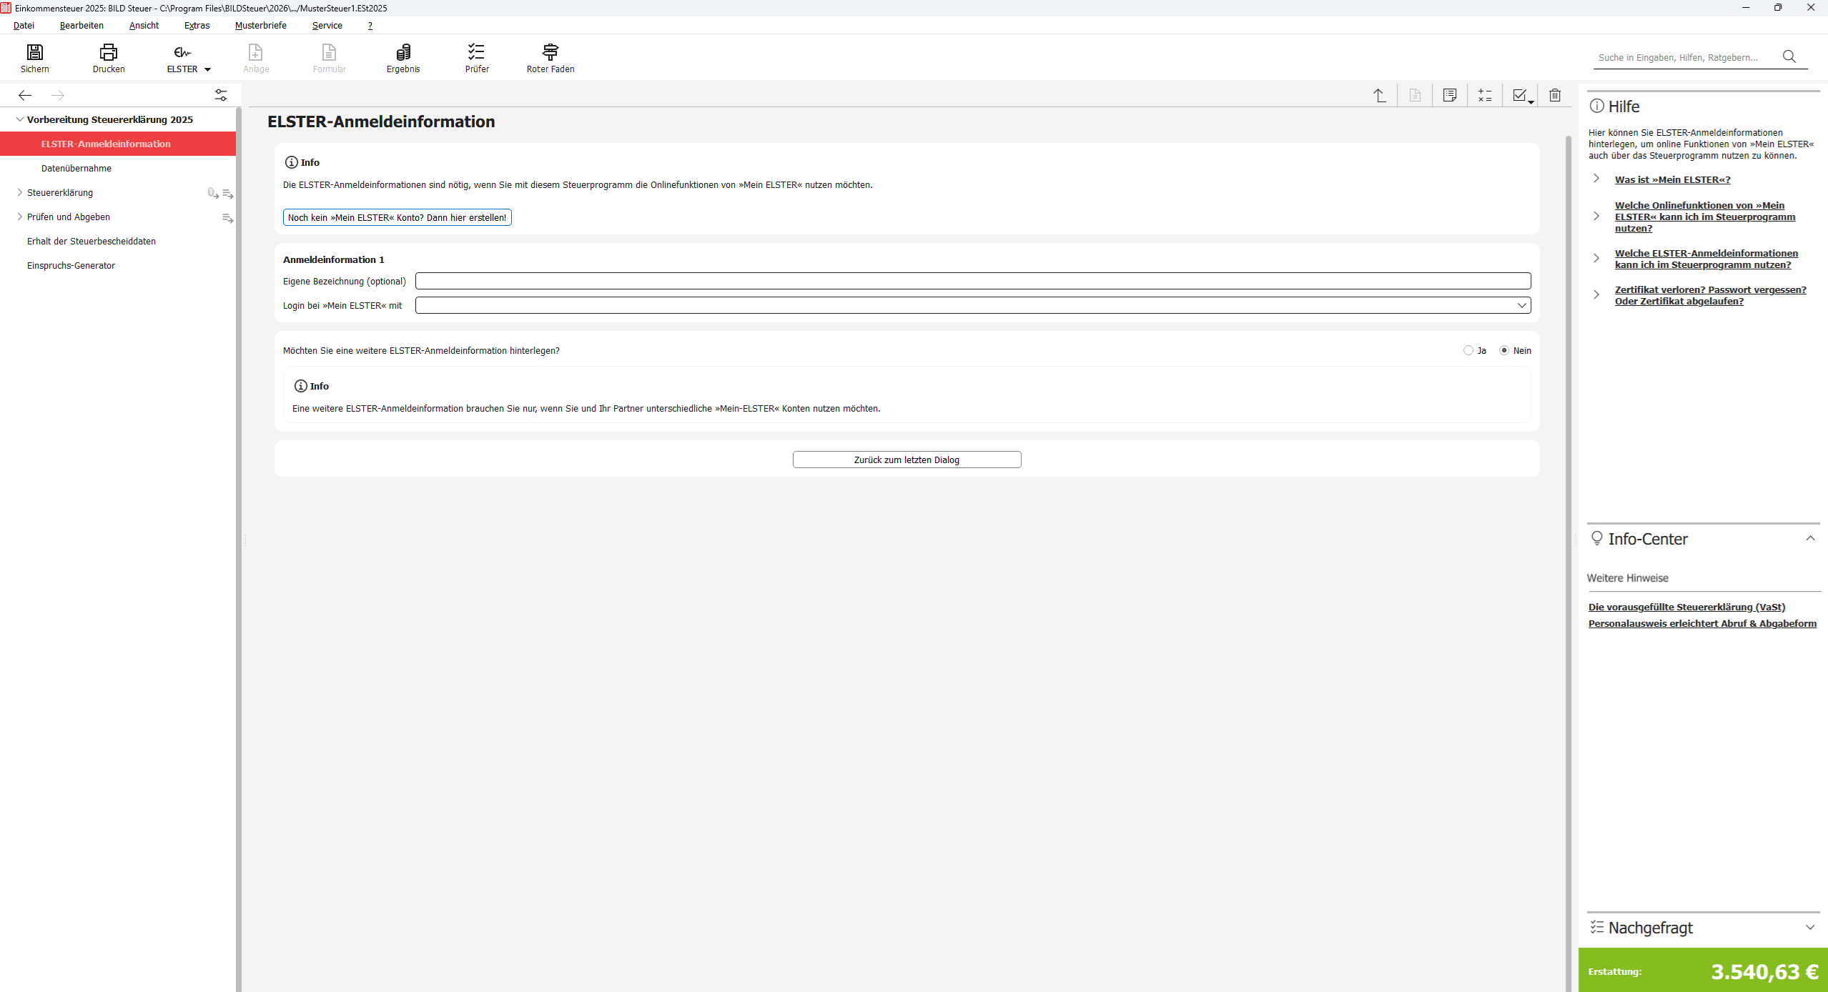This screenshot has height=992, width=1828.
Task: Click the back arrow icon
Action: 25,95
